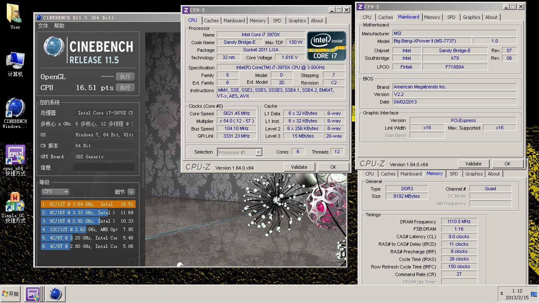This screenshot has width=539, height=303.
Task: Click the Cinebench panel splitter grip
Action: click(x=142, y=175)
